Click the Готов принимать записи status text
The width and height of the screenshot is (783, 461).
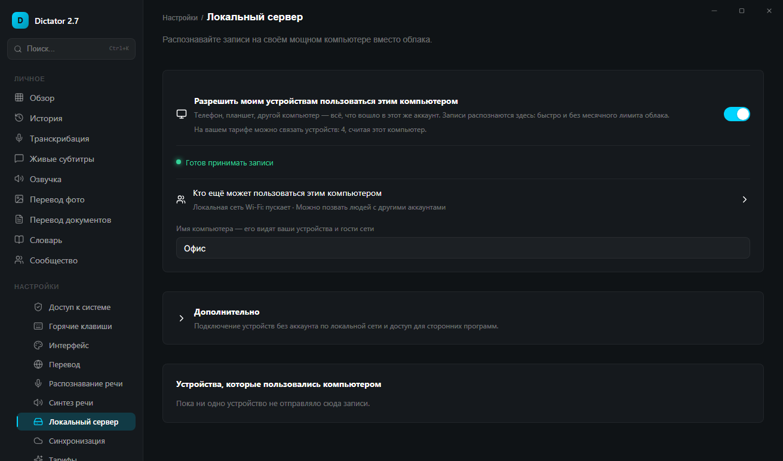[229, 162]
